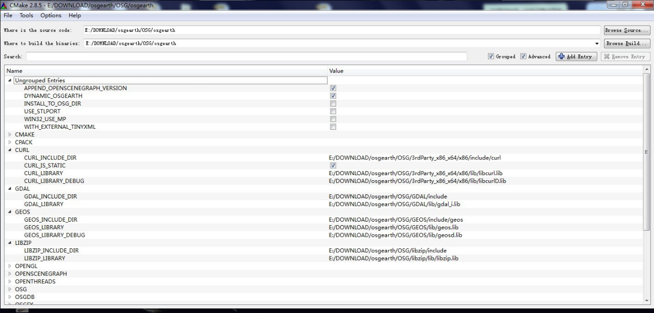Enable WITH_EXTERNAL_TINYXML checkbox
This screenshot has height=313, width=654.
click(x=333, y=127)
